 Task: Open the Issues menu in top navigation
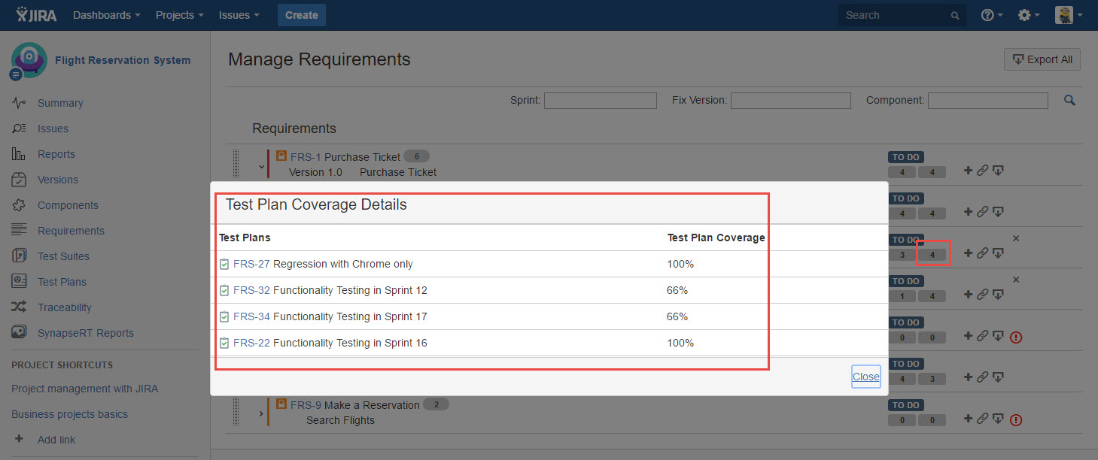(x=239, y=15)
